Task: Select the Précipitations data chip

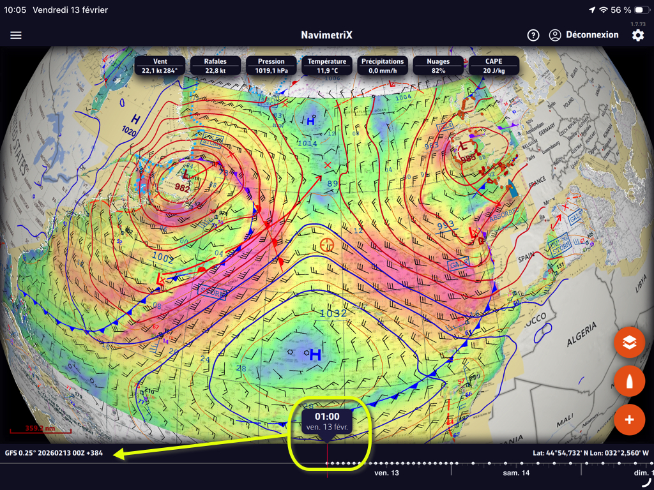Action: point(383,66)
